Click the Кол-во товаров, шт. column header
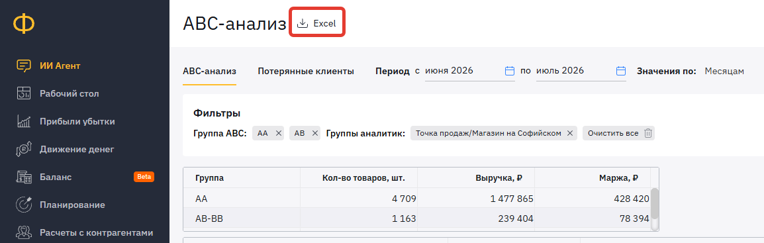This screenshot has width=764, height=243. (359, 177)
